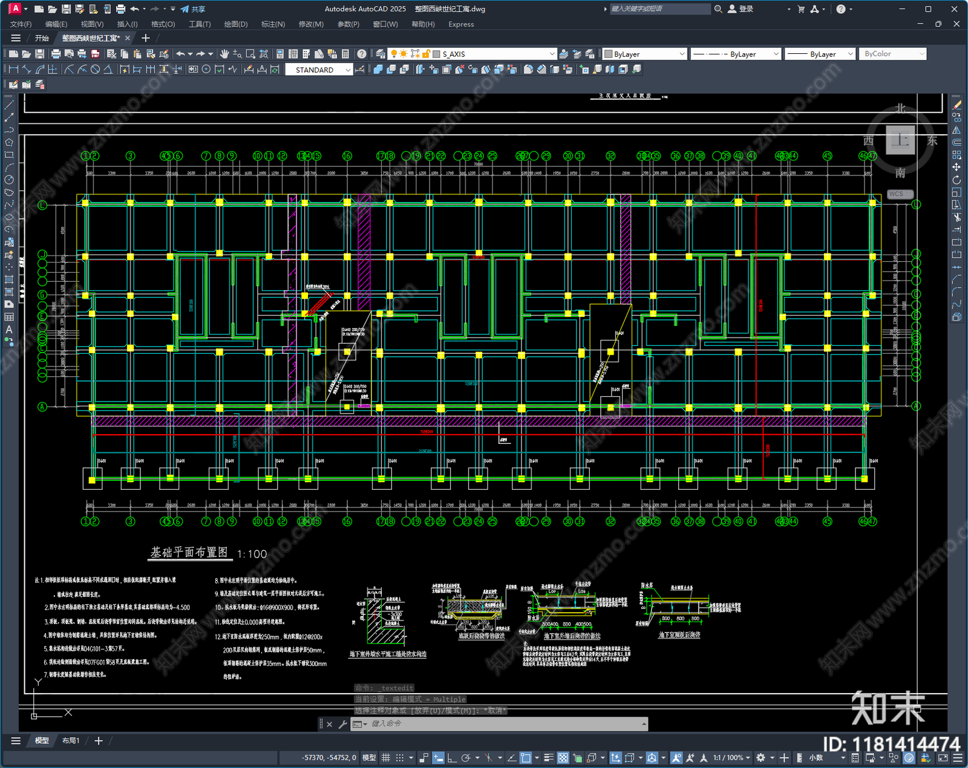The image size is (968, 768).
Task: Select the table tool in draw toolbar
Action: tap(8, 317)
